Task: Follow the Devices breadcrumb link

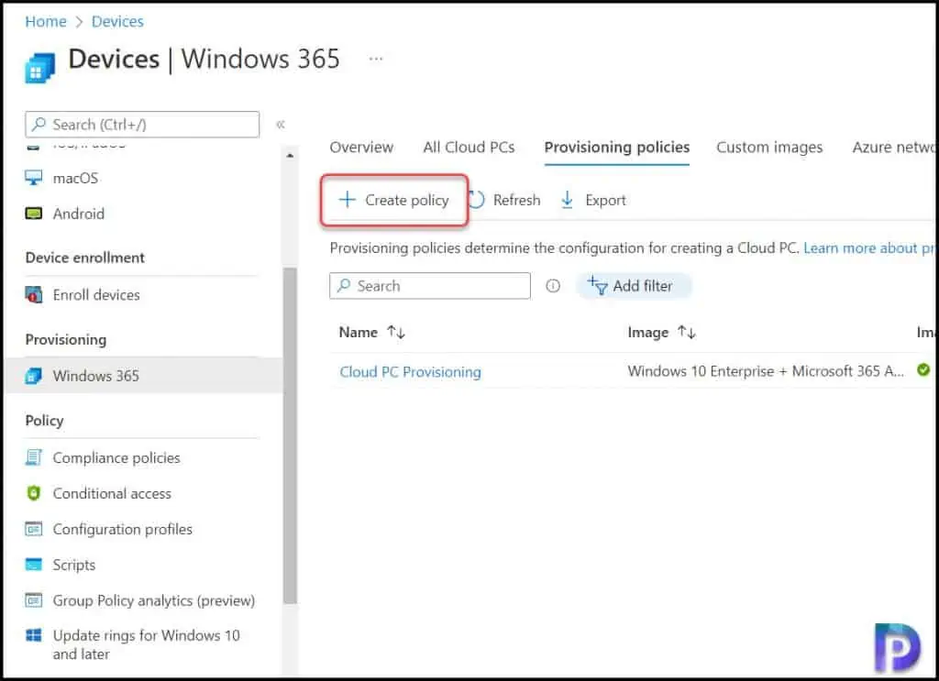Action: (x=117, y=22)
